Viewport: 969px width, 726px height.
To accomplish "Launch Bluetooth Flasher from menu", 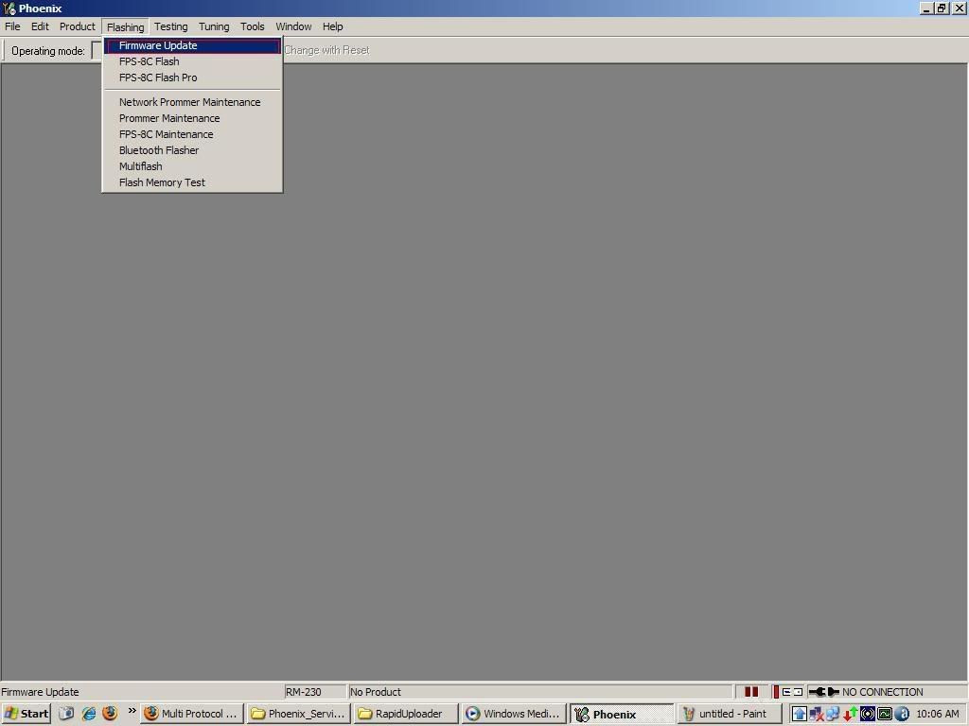I will click(192, 150).
